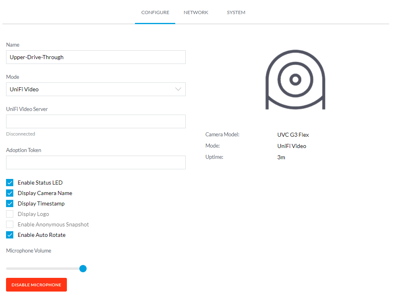
Task: Select the UVC G3 Flex model text
Action: pos(293,135)
